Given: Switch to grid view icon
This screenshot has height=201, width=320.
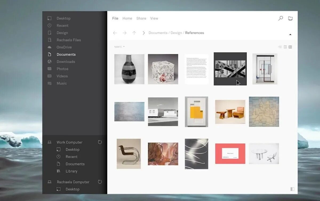Looking at the screenshot, I should (x=290, y=47).
